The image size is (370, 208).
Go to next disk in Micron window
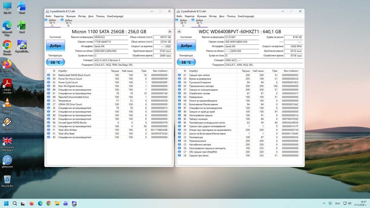[170, 31]
